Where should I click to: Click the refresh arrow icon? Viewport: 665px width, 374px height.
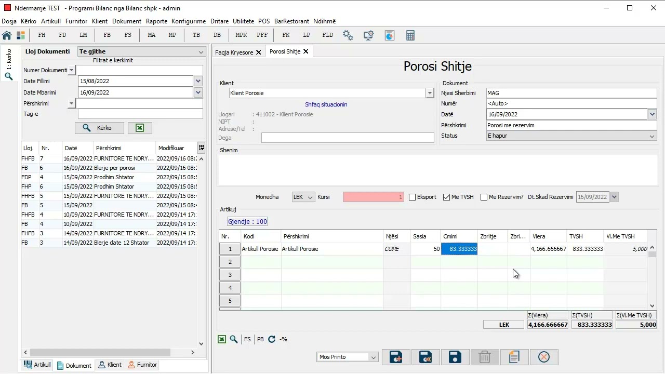click(x=272, y=339)
